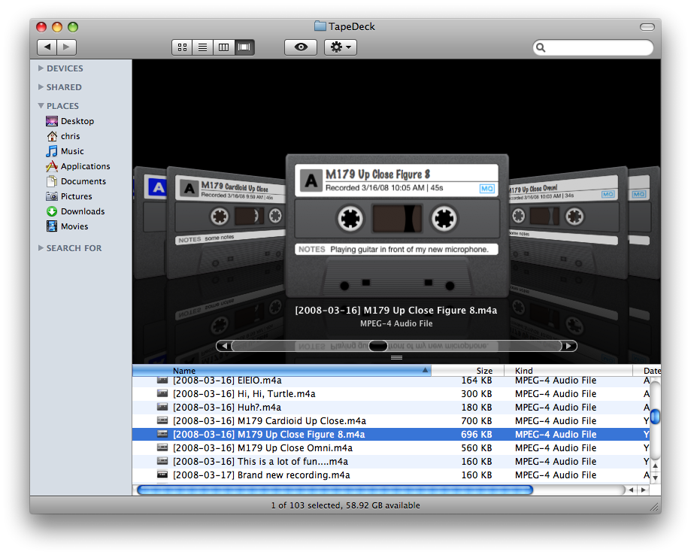Open the Action gear menu

(x=341, y=47)
